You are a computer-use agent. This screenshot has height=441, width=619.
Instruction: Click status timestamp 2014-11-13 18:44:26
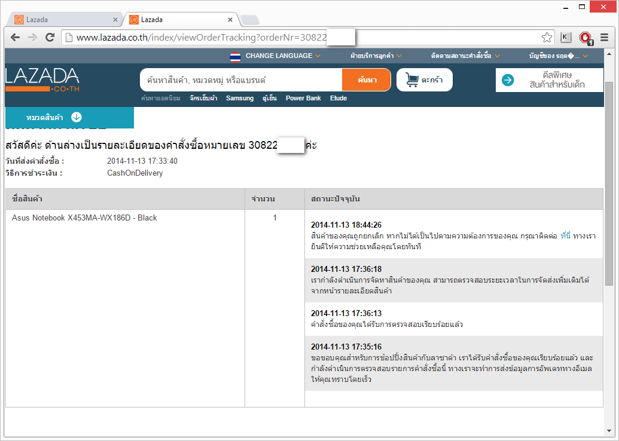[346, 225]
